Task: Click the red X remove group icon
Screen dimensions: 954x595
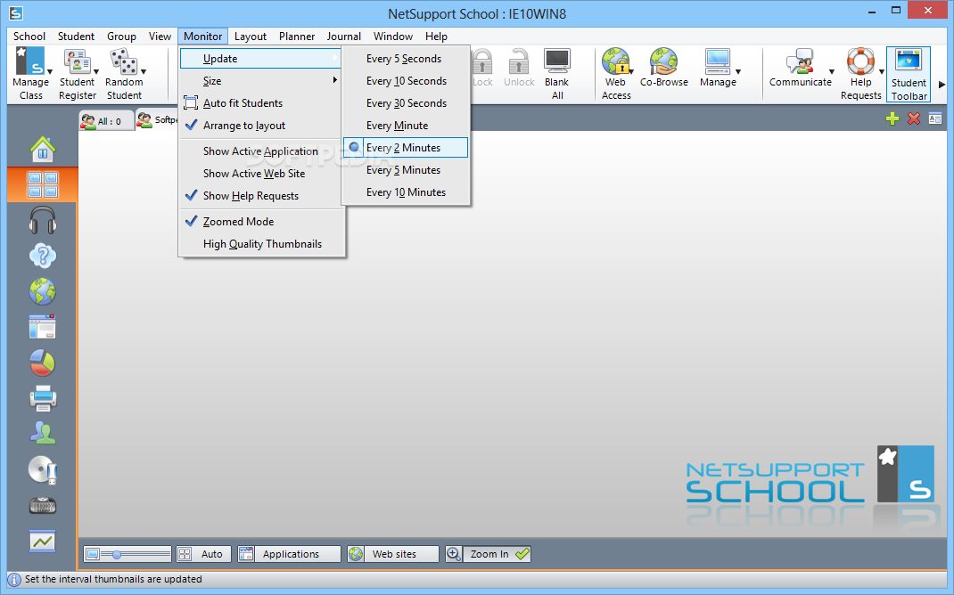Action: click(x=914, y=118)
